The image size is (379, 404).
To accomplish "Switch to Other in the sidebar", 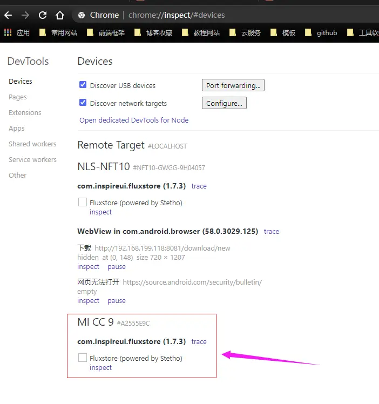I will click(17, 176).
